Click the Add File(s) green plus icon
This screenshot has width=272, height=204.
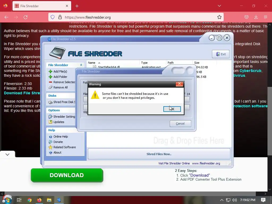pos(50,71)
